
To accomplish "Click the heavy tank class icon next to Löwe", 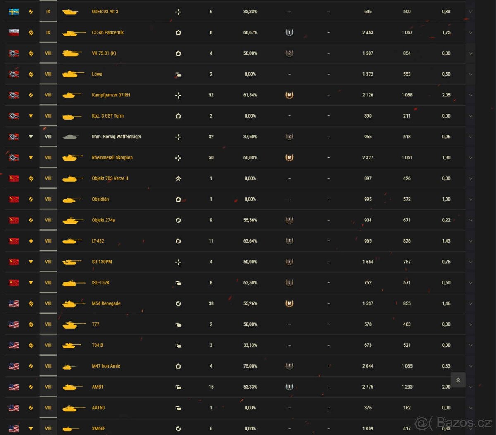I will pyautogui.click(x=178, y=74).
